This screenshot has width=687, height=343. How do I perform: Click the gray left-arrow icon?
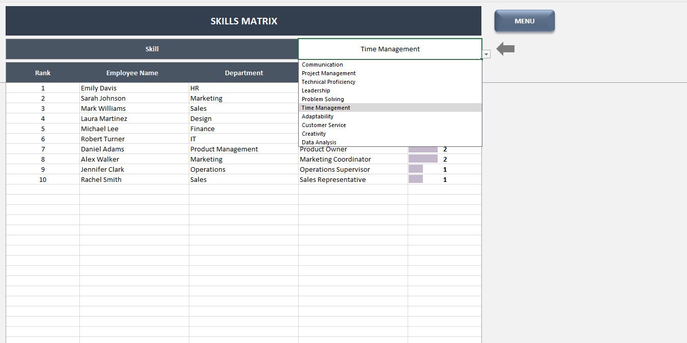coord(505,49)
